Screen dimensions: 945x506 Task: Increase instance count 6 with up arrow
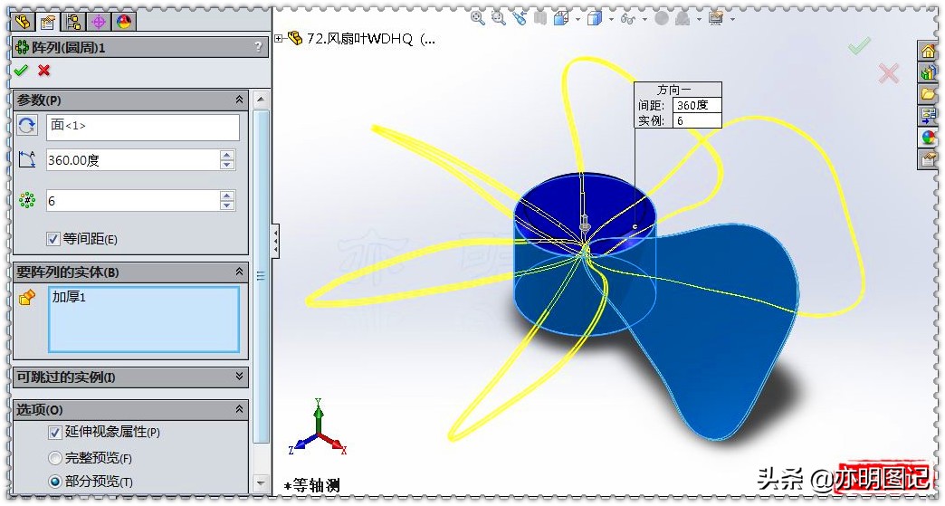tap(227, 196)
